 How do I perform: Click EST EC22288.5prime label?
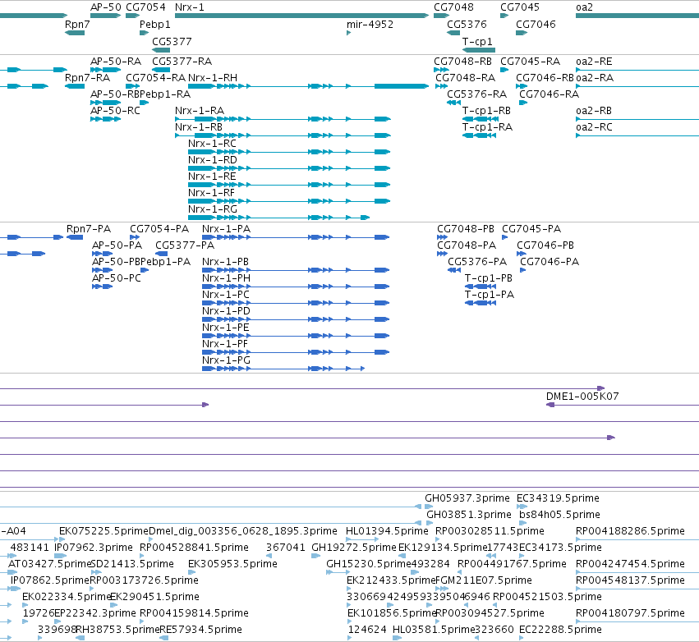(x=560, y=630)
